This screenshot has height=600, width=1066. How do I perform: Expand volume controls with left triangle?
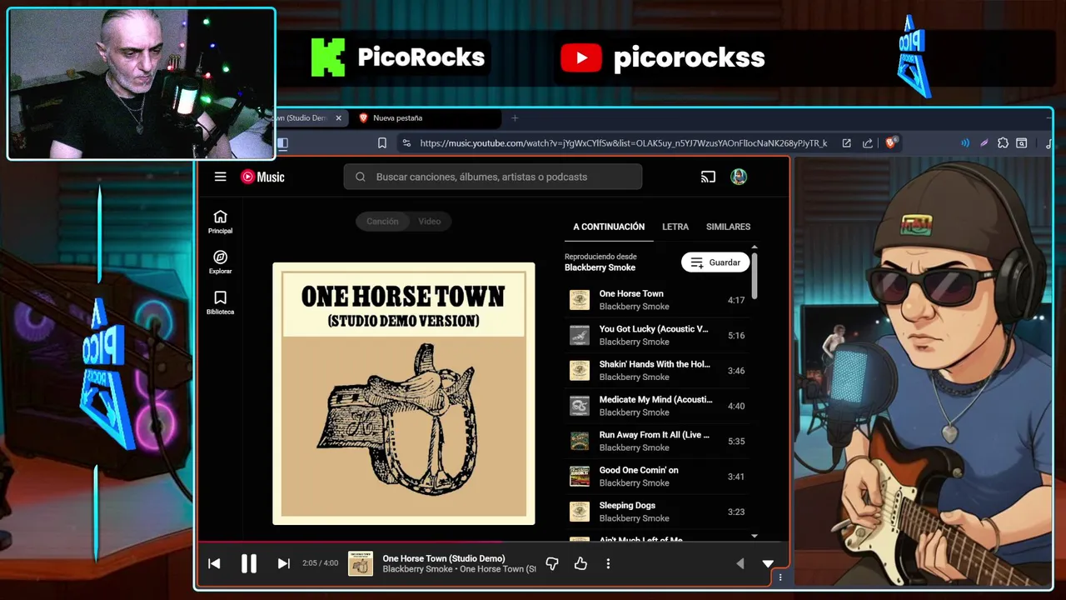click(740, 563)
